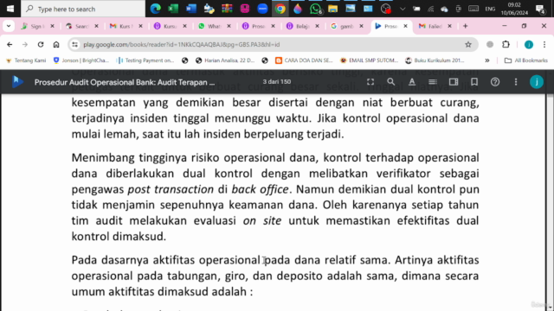Bookmark this page in the reader

(x=474, y=82)
